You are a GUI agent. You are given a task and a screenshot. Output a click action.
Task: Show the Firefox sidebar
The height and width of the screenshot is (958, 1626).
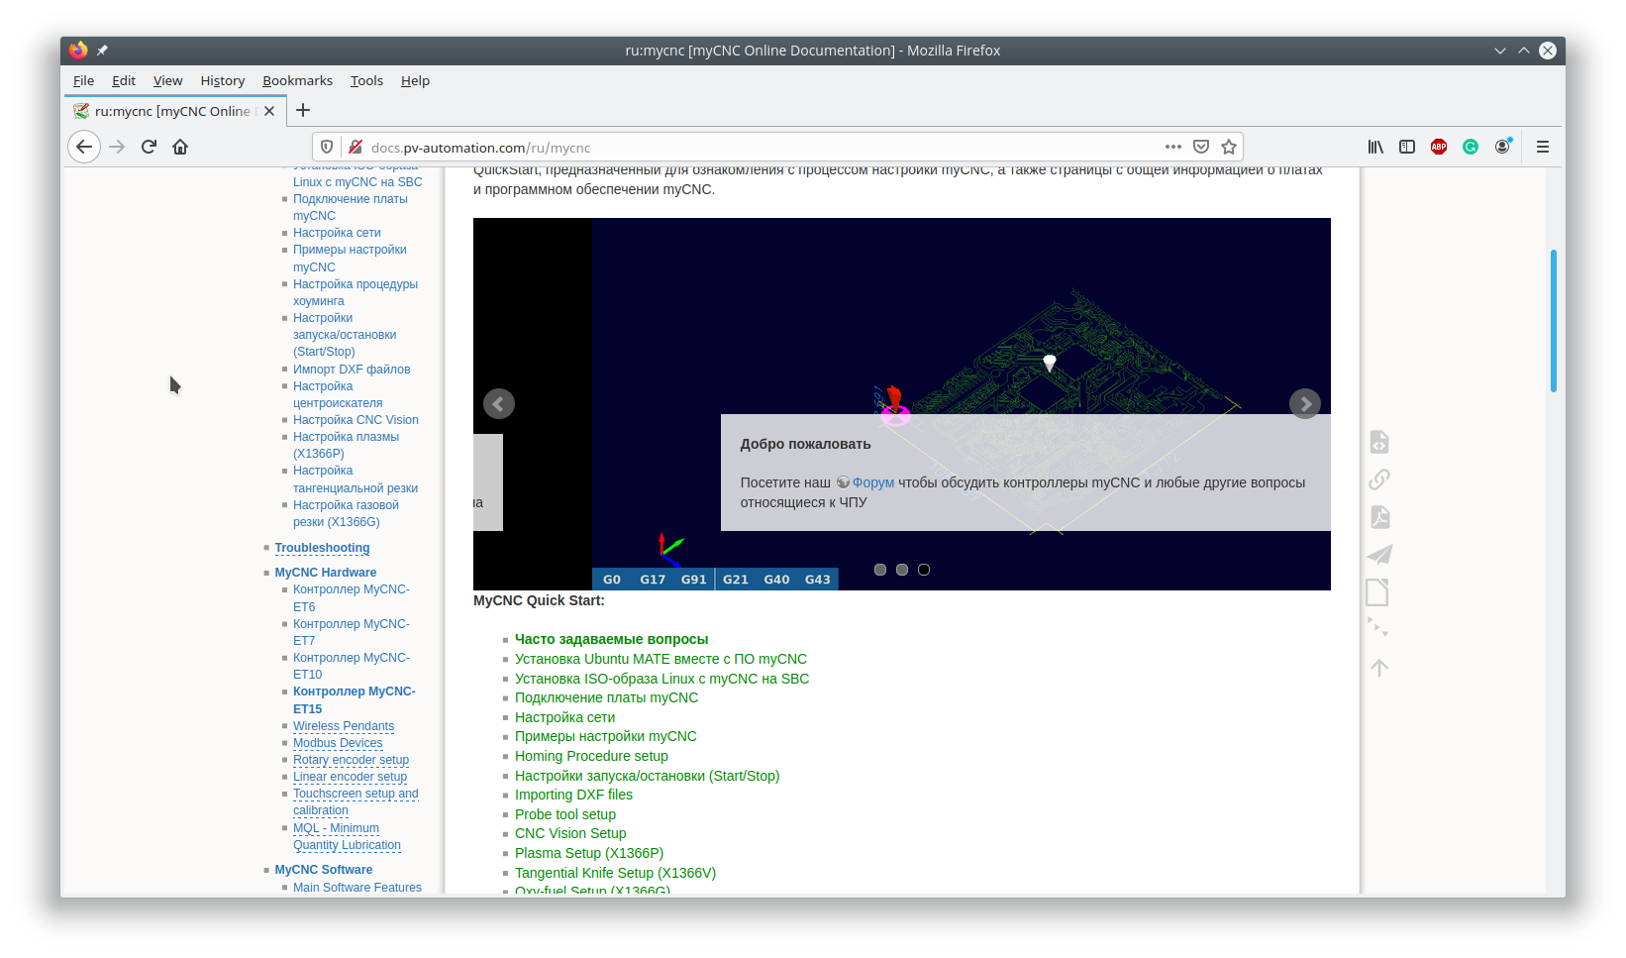coord(1407,147)
